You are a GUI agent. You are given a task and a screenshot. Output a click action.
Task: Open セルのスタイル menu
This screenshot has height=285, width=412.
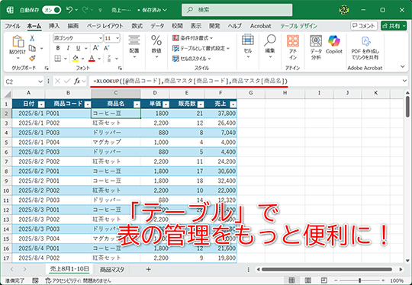tap(192, 59)
